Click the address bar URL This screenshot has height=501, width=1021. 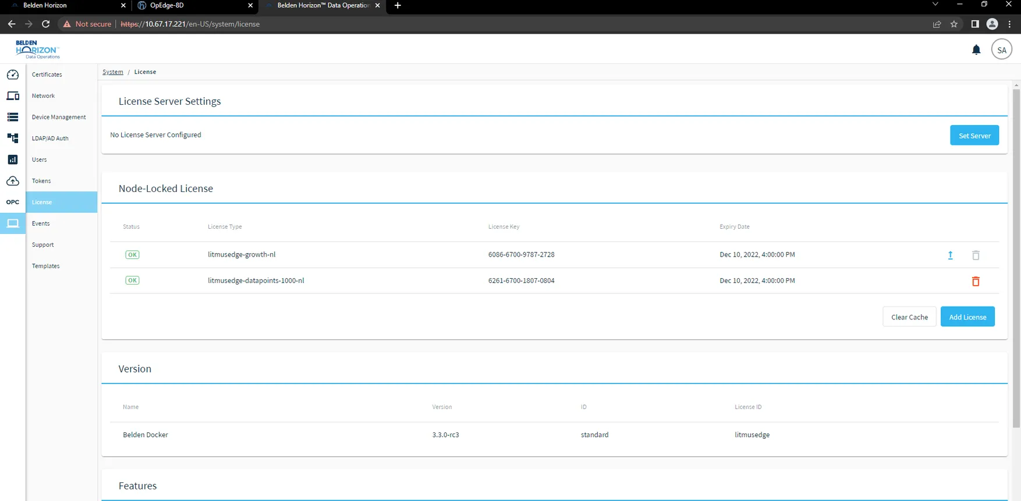pos(190,24)
